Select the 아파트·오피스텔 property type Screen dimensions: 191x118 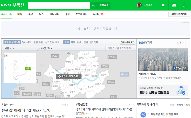[x=12, y=42]
